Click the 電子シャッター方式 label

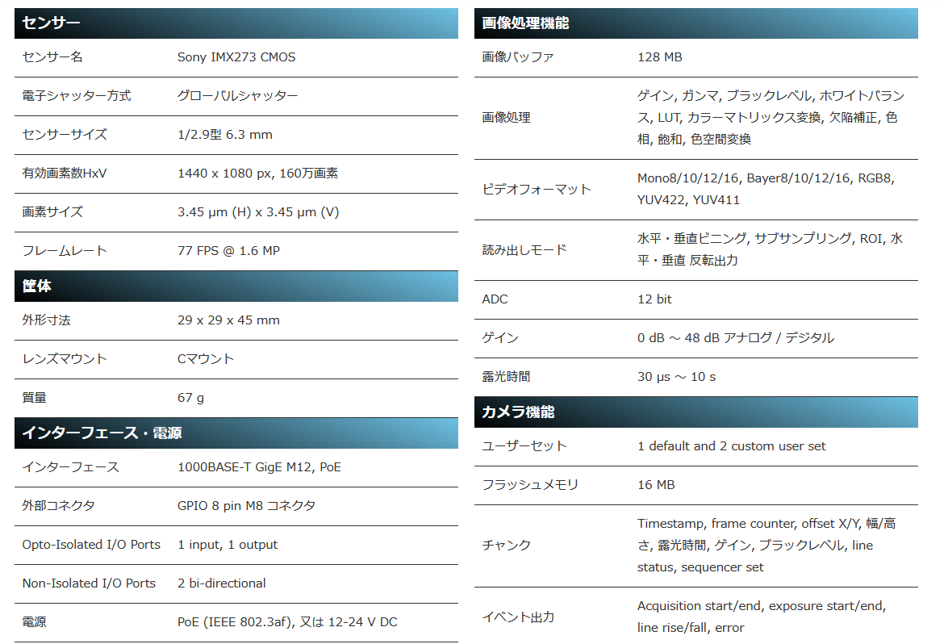77,96
